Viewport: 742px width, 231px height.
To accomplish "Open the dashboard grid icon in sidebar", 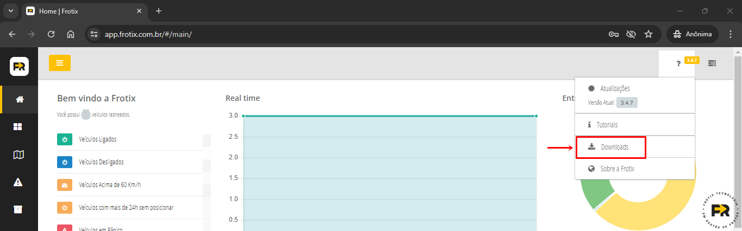I will 18,127.
